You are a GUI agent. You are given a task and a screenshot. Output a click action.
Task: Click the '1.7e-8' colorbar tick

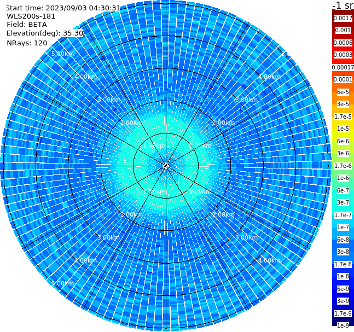pyautogui.click(x=343, y=264)
